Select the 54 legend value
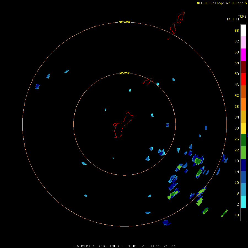 coord(237,63)
